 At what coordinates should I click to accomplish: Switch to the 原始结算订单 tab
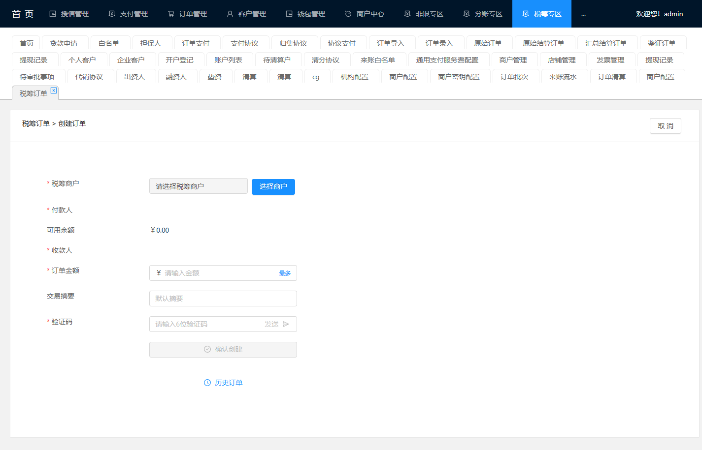(x=544, y=43)
